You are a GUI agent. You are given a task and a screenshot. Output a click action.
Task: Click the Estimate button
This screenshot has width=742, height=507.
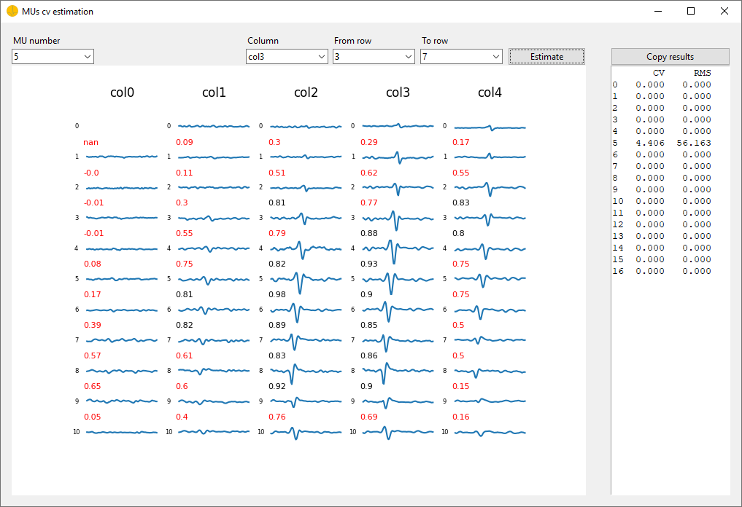click(x=546, y=57)
